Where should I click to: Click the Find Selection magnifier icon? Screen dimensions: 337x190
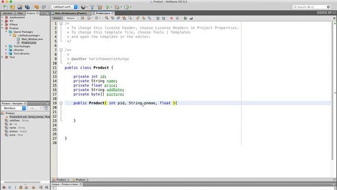tap(106, 18)
